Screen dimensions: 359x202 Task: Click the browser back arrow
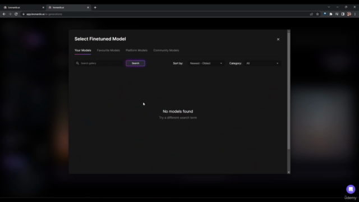tap(4, 14)
